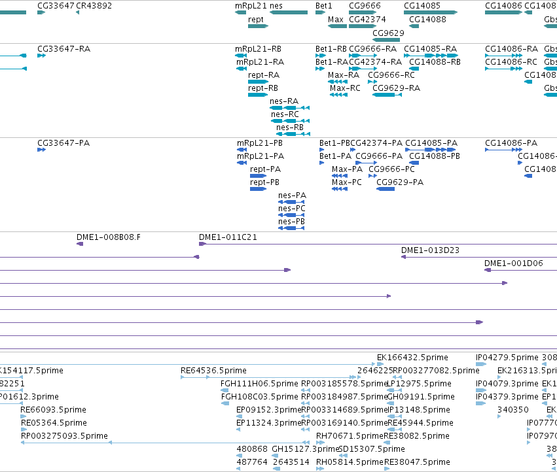Select EST RE05364.5prime
557x472 pixels.
pyautogui.click(x=54, y=423)
